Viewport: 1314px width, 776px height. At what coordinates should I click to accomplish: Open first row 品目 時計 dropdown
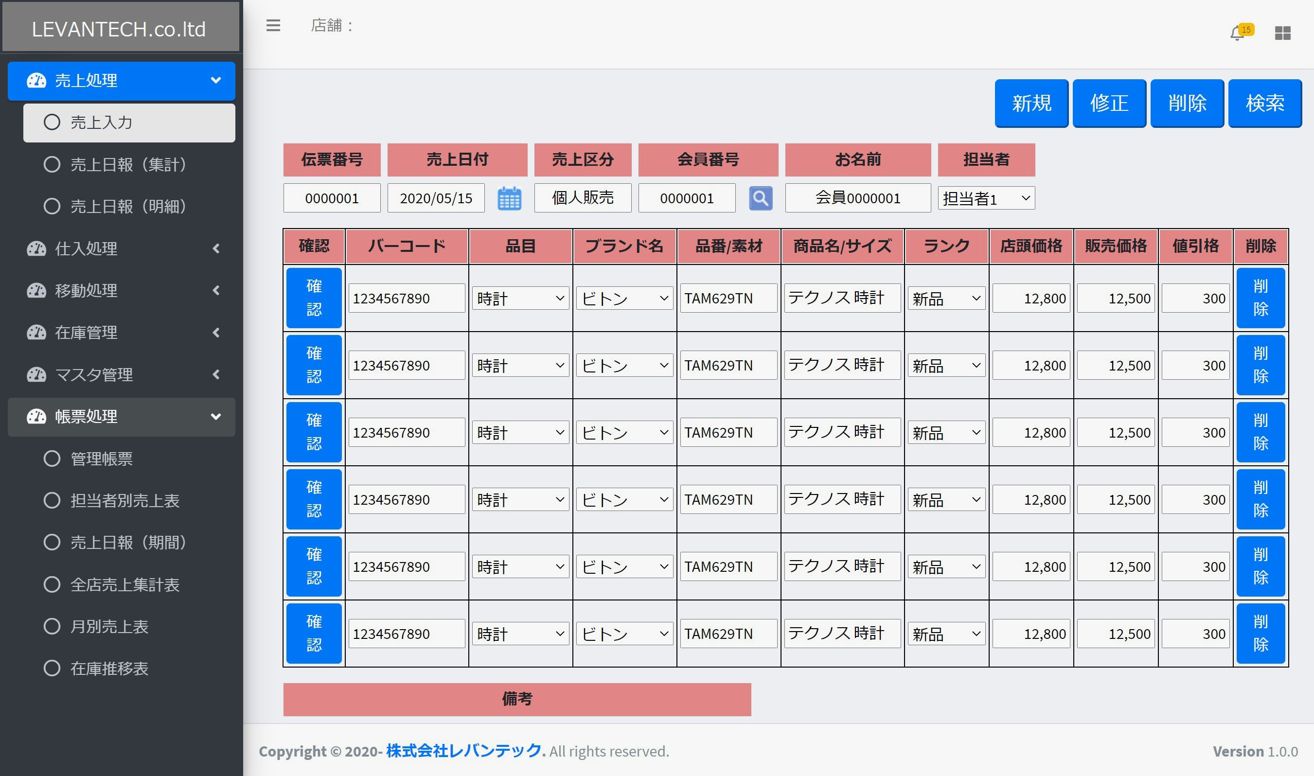point(520,299)
